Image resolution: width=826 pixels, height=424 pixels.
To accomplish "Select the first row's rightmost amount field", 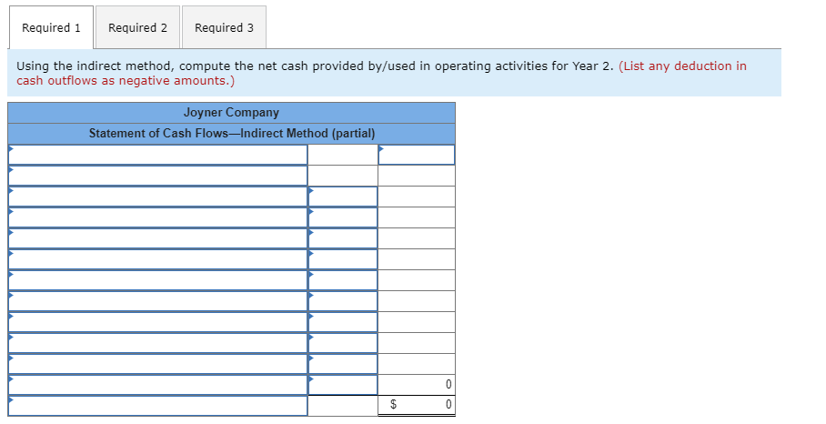I will point(417,155).
